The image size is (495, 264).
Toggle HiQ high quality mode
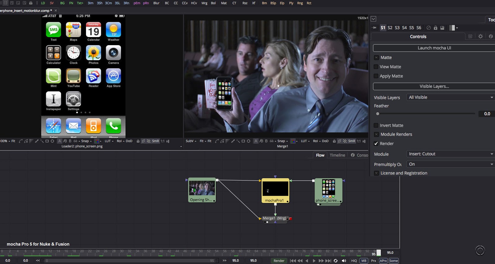pos(354,261)
